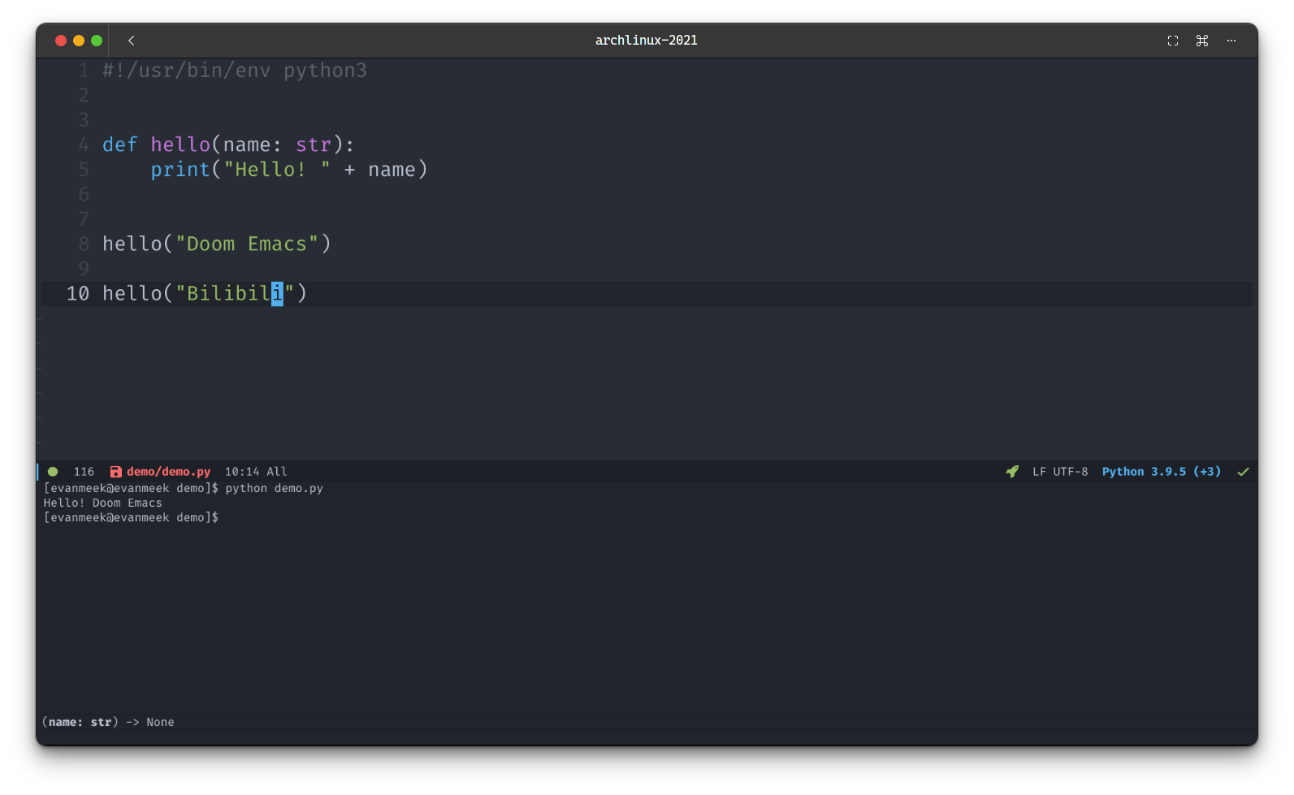Close the window with the red button
Screen dimensions: 1294x795
(x=61, y=41)
